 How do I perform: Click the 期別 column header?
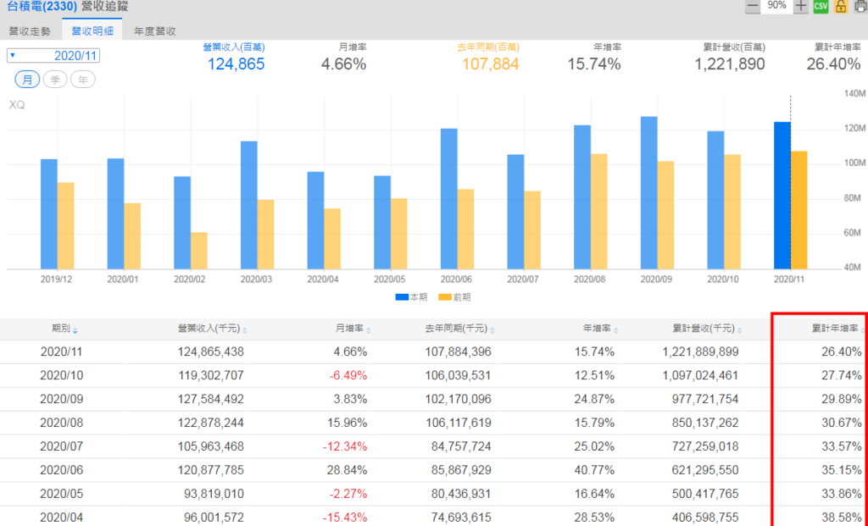[x=61, y=329]
